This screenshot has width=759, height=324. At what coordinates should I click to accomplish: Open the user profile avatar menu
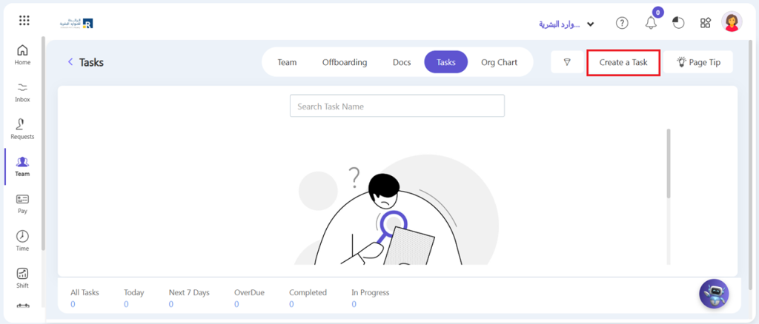732,22
